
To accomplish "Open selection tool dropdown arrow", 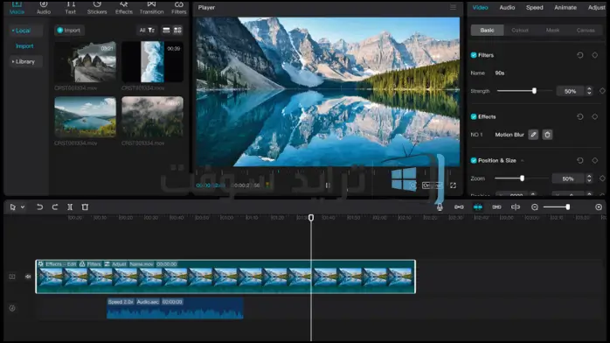I will 23,207.
